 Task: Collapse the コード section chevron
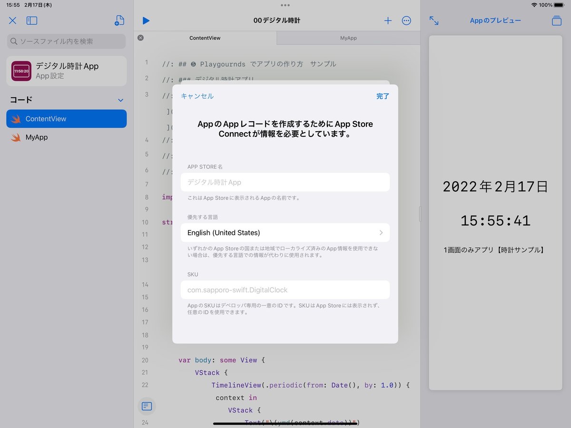(x=120, y=100)
